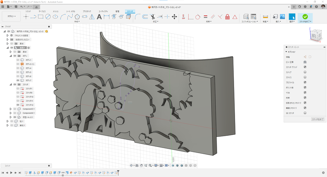Click the ViewCube front face
This screenshot has height=177, width=327.
pyautogui.click(x=314, y=35)
